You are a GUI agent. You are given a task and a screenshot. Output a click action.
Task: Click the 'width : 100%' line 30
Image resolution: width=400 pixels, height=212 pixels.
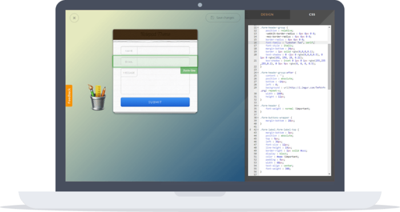click(x=274, y=94)
